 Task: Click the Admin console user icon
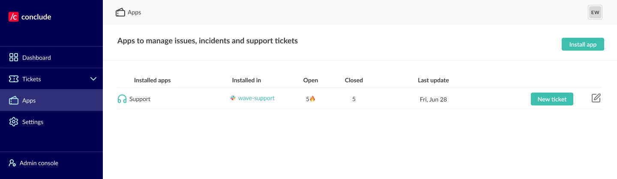[12, 163]
